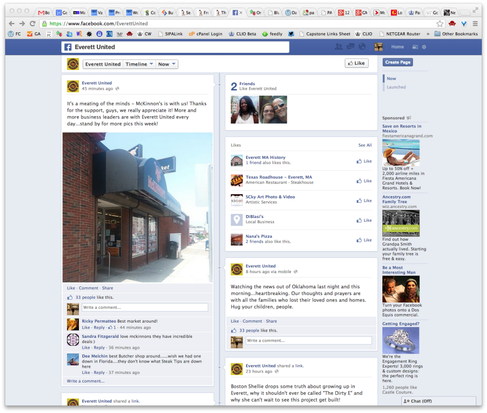487x413 pixels.
Task: Like the SCky Art Photo & Video page
Action: point(364,200)
